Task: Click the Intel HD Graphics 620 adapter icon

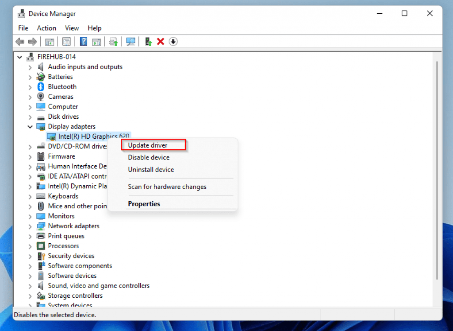Action: click(x=51, y=136)
